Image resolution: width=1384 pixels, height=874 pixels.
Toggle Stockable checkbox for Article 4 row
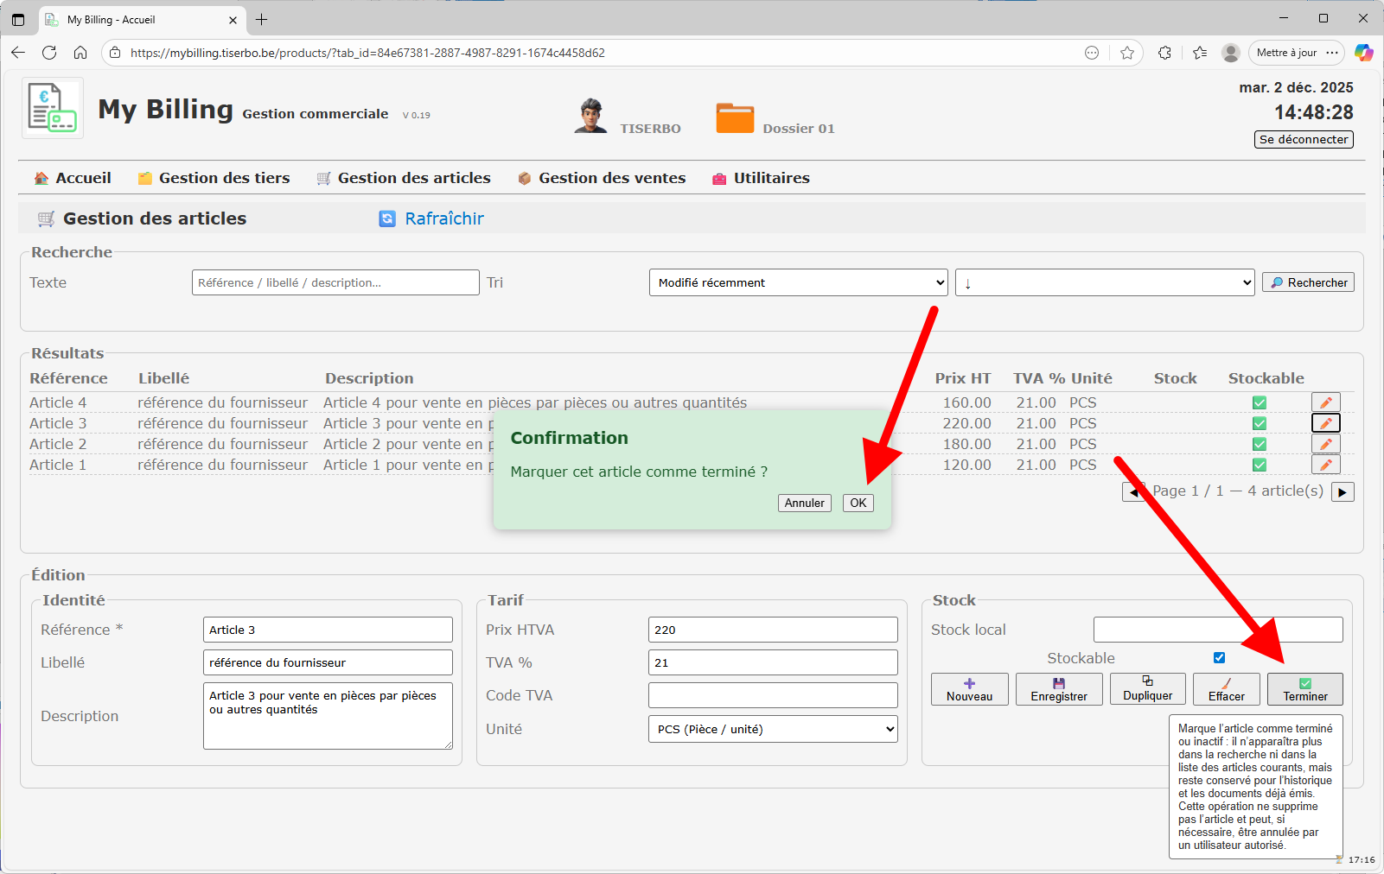click(x=1260, y=402)
